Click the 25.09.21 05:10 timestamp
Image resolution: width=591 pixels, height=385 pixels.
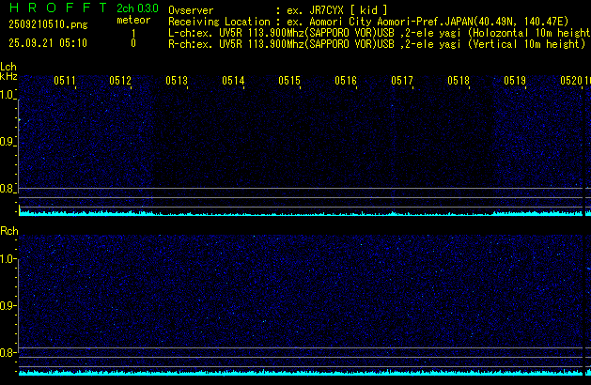[x=47, y=43]
